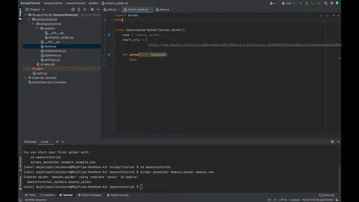Click the teal shield icon at top right
This screenshot has height=202, width=359.
338,3
